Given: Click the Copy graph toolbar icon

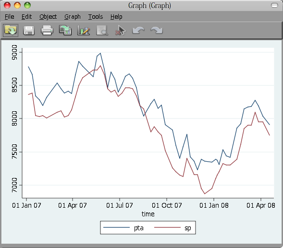Looking at the screenshot, I should (x=65, y=30).
